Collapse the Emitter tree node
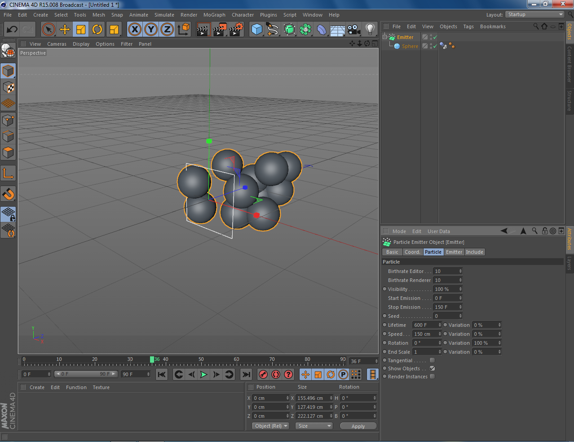Image resolution: width=574 pixels, height=442 pixels. point(385,37)
